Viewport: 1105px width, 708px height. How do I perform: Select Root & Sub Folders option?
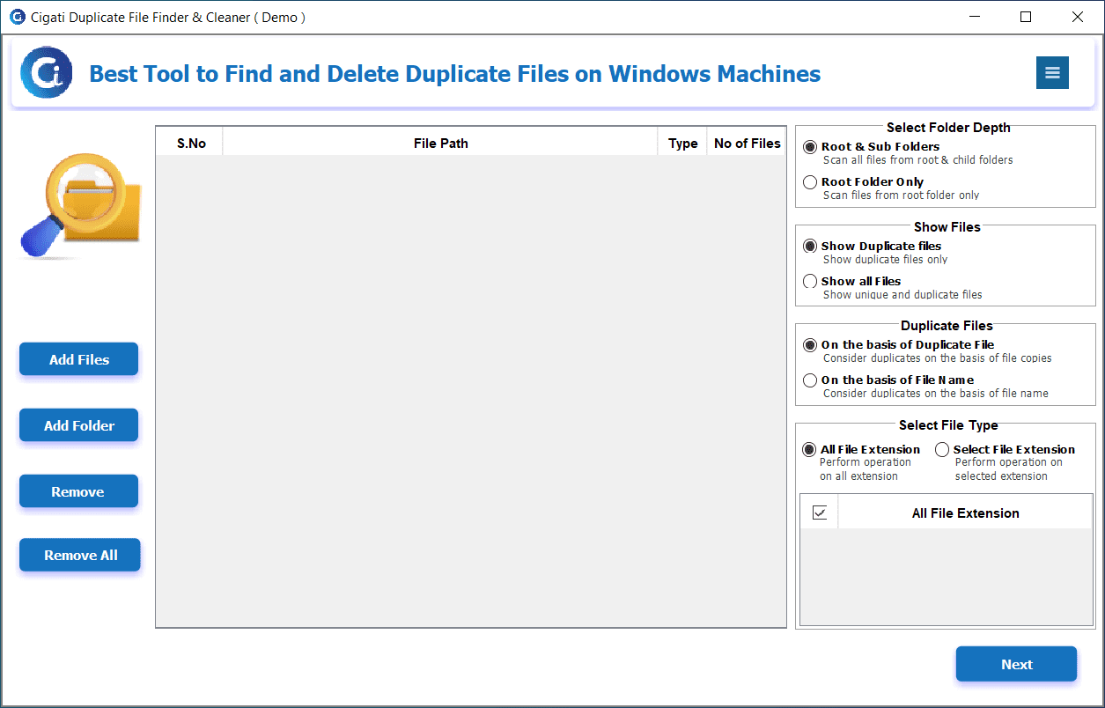[810, 147]
